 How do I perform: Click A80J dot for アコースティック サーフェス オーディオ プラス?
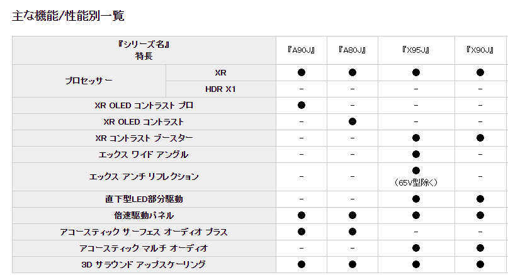pyautogui.click(x=352, y=232)
